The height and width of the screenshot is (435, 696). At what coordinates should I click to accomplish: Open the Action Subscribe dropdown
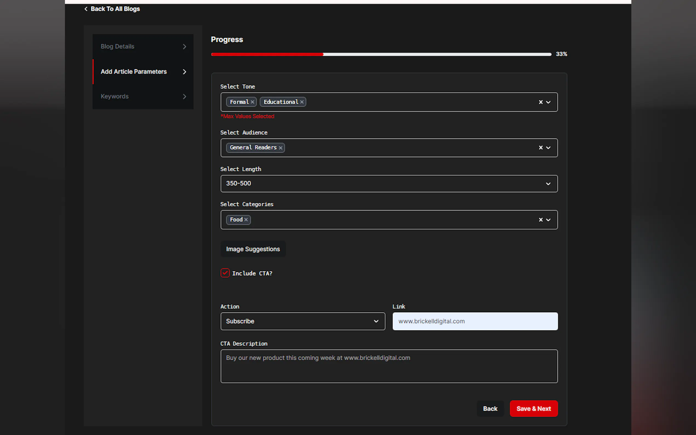coord(303,321)
